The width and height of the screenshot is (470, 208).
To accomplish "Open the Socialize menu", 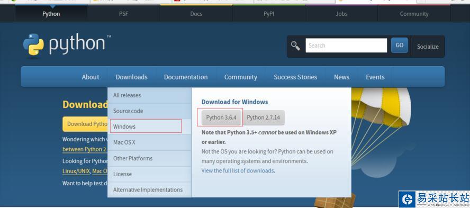I will pos(428,47).
